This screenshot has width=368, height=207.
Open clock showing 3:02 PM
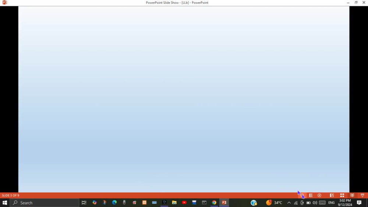pos(345,203)
